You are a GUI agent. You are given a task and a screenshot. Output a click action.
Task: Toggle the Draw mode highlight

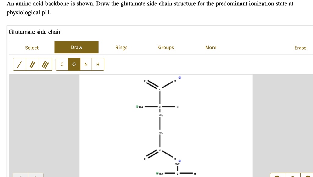(76, 47)
